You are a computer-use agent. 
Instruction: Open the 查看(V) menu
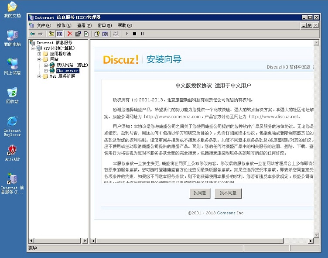84,26
